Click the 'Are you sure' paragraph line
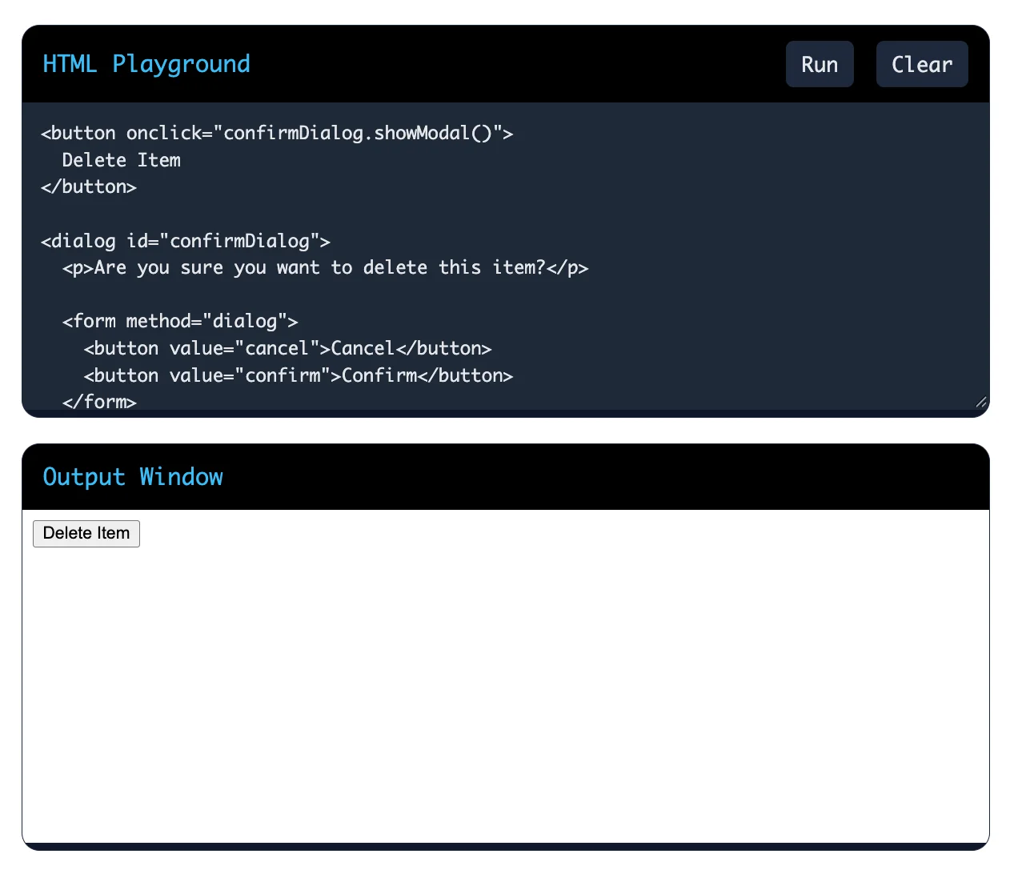 326,267
